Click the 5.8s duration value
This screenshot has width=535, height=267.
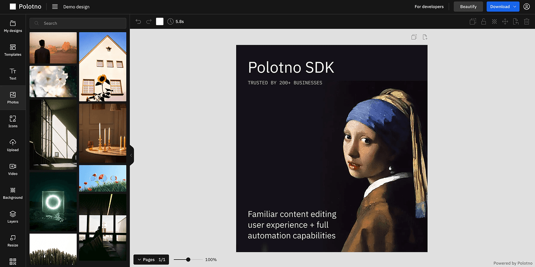pos(180,22)
